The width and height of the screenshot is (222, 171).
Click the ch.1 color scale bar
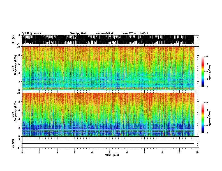(x=203, y=72)
